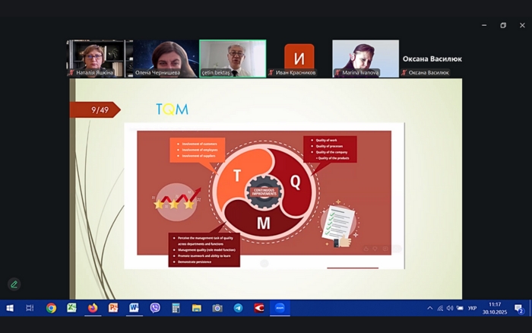Click the Оксана Василюк participant tile
Image resolution: width=532 pixels, height=333 pixels.
click(431, 59)
